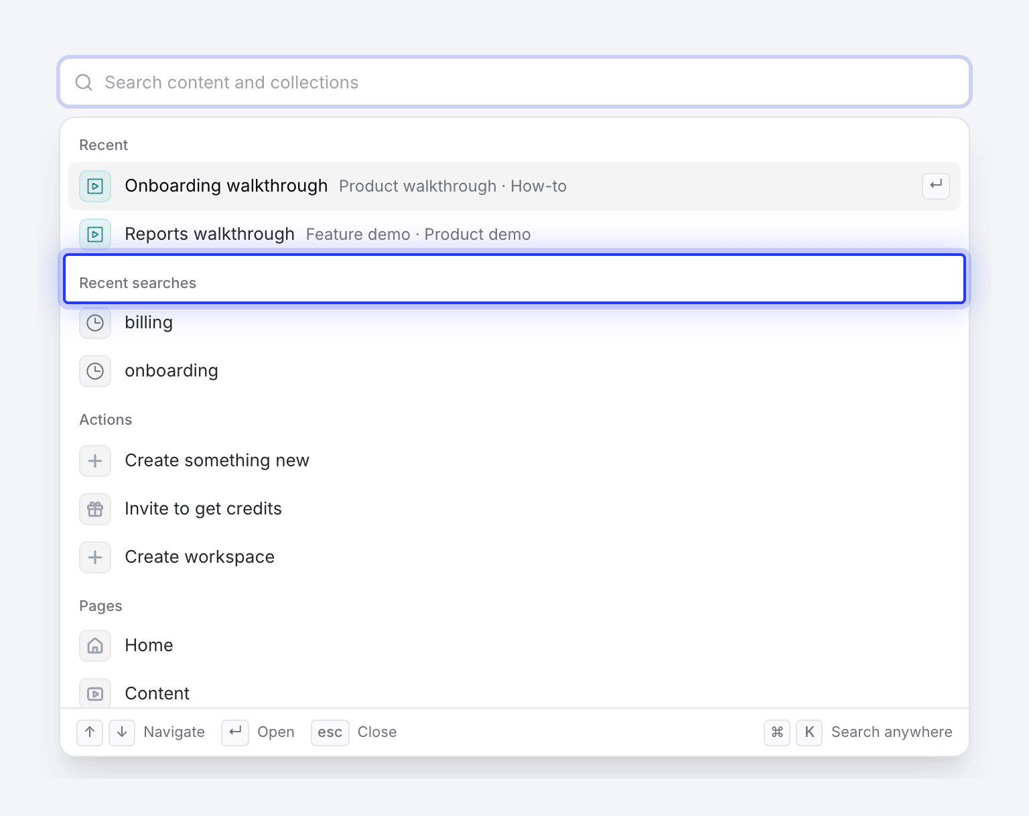Click the clock icon beside billing
Viewport: 1029px width, 816px height.
pyautogui.click(x=95, y=323)
